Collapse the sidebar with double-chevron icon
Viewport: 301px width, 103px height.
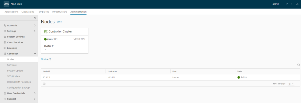click(35, 18)
